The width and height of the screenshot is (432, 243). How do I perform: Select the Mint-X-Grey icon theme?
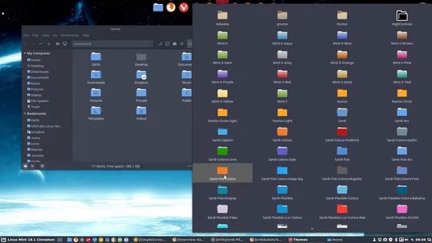[282, 57]
